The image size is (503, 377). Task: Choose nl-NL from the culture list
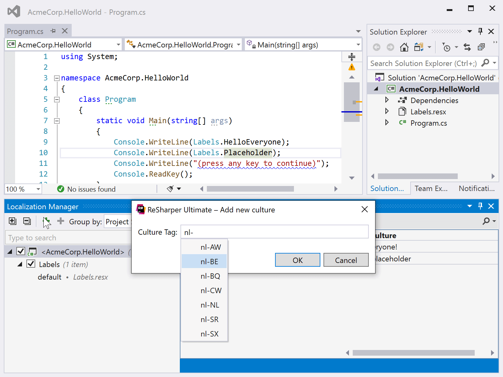204,305
